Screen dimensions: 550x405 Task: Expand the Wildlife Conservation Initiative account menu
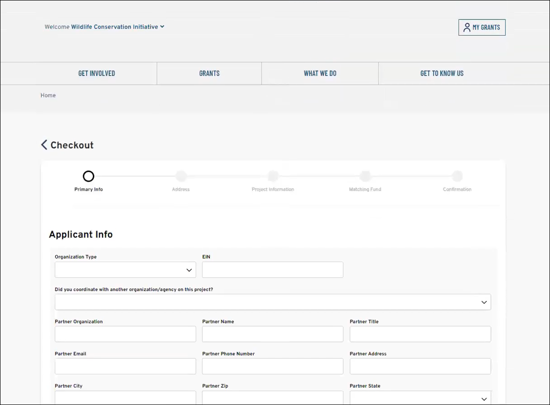click(162, 27)
